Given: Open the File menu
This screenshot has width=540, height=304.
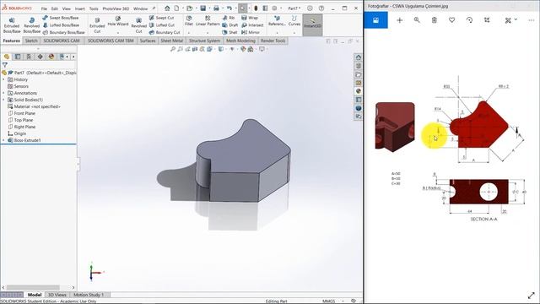Looking at the screenshot, I should [44, 8].
